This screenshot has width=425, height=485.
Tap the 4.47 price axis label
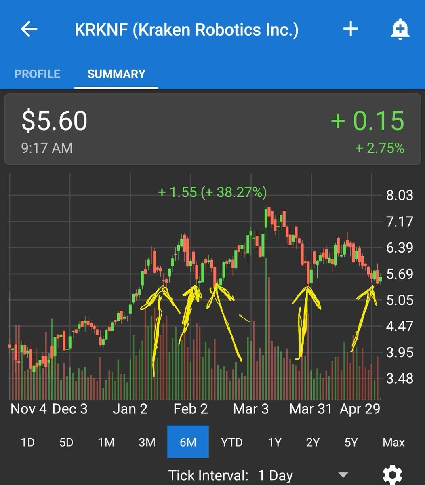click(x=400, y=326)
